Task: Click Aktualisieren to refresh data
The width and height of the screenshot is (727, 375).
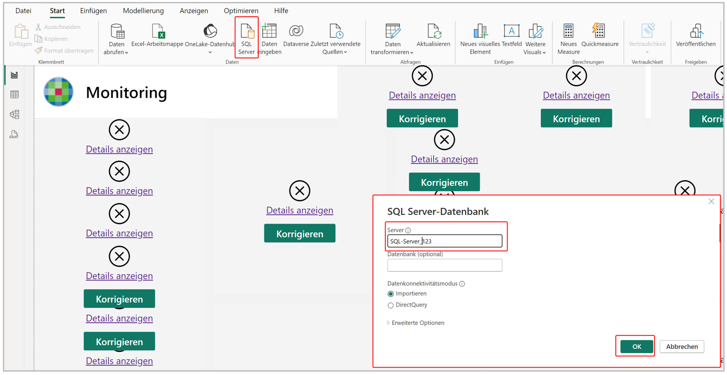Action: click(x=433, y=36)
